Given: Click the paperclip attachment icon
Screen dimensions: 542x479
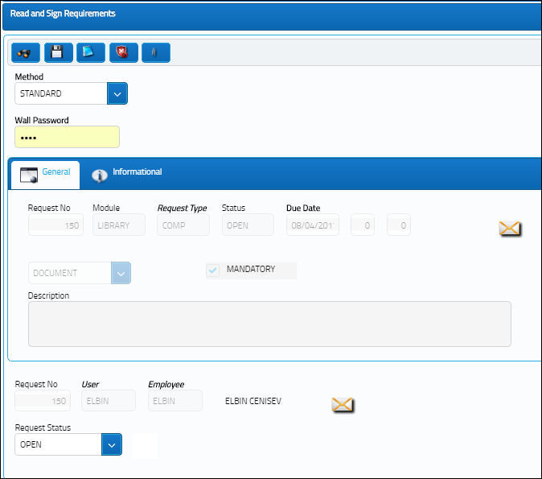Looking at the screenshot, I should [x=155, y=52].
